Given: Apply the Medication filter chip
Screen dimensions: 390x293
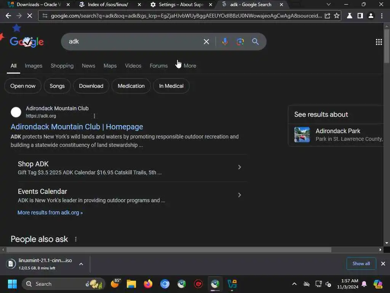Looking at the screenshot, I should (131, 86).
